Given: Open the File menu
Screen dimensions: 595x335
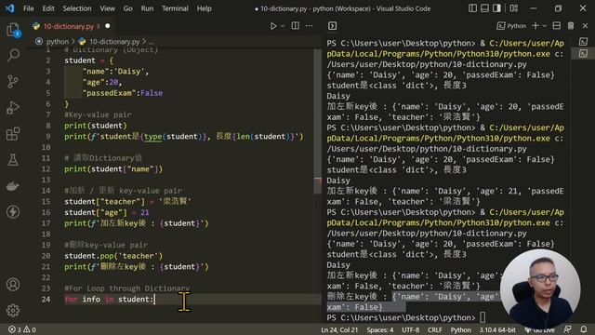Looking at the screenshot, I should [29, 8].
